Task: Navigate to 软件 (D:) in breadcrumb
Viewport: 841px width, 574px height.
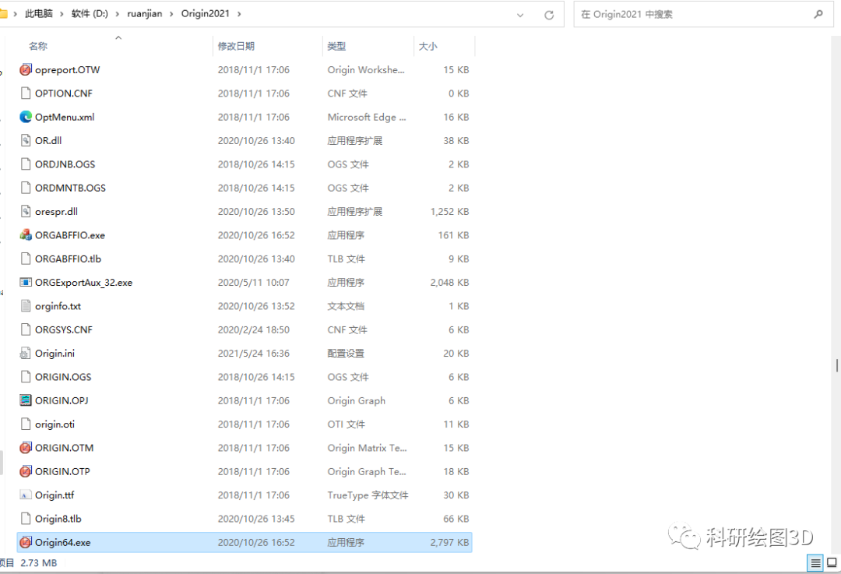Action: (90, 13)
